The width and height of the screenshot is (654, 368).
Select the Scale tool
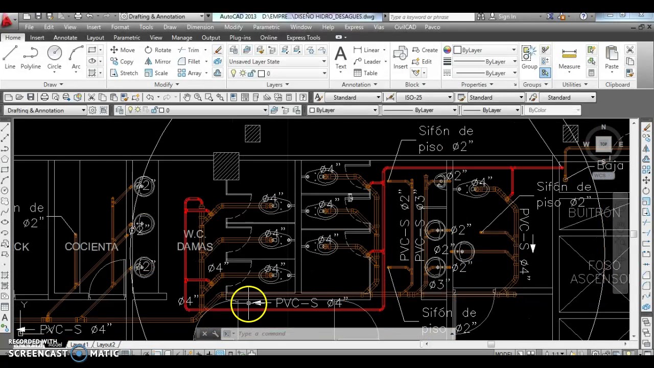(x=156, y=73)
